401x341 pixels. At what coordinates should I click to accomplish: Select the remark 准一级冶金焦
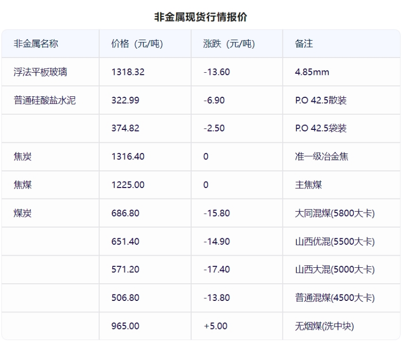321,156
